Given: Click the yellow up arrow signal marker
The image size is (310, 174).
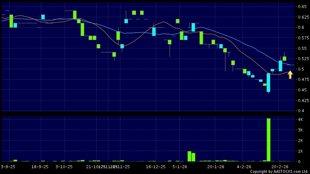Looking at the screenshot, I should (x=290, y=75).
